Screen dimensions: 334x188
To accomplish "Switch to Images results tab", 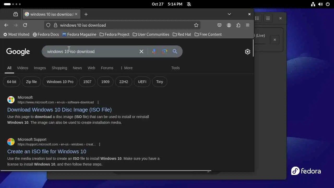I will point(40,68).
